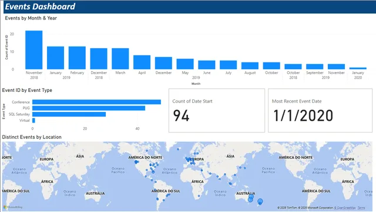Select the December 2018 bar

click(x=99, y=59)
